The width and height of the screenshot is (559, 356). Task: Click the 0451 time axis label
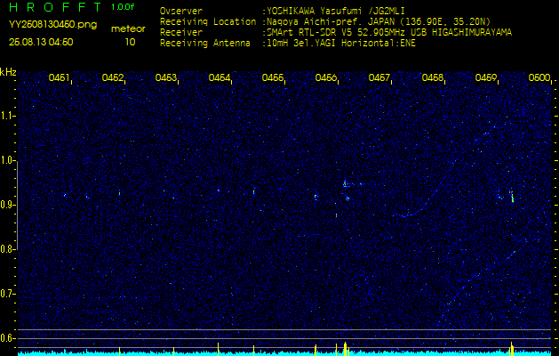pos(59,77)
